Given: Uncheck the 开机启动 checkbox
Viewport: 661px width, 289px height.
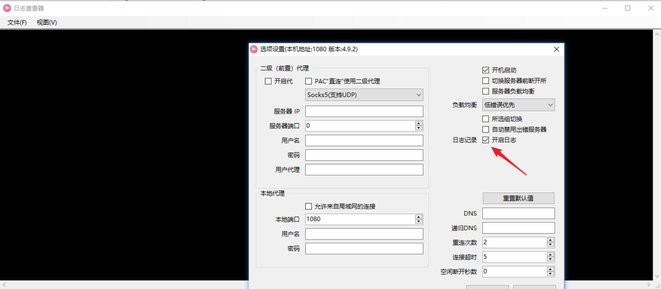Looking at the screenshot, I should pyautogui.click(x=485, y=70).
